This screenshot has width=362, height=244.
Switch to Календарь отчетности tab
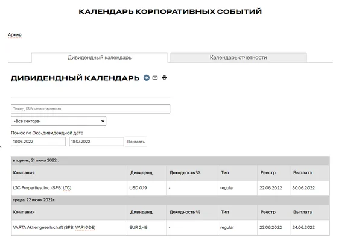[238, 58]
